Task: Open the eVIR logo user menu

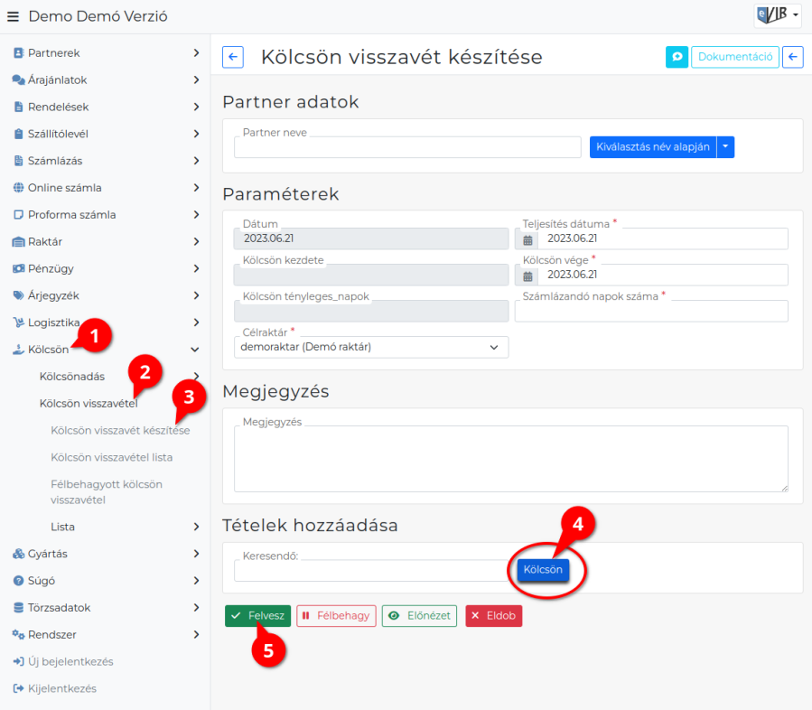Action: point(777,15)
